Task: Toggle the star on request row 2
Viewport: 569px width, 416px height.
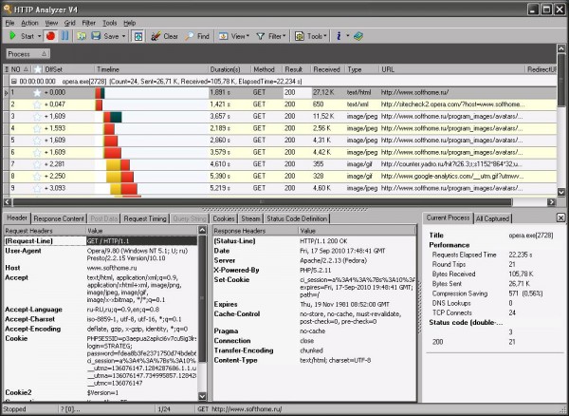Action: [37, 104]
